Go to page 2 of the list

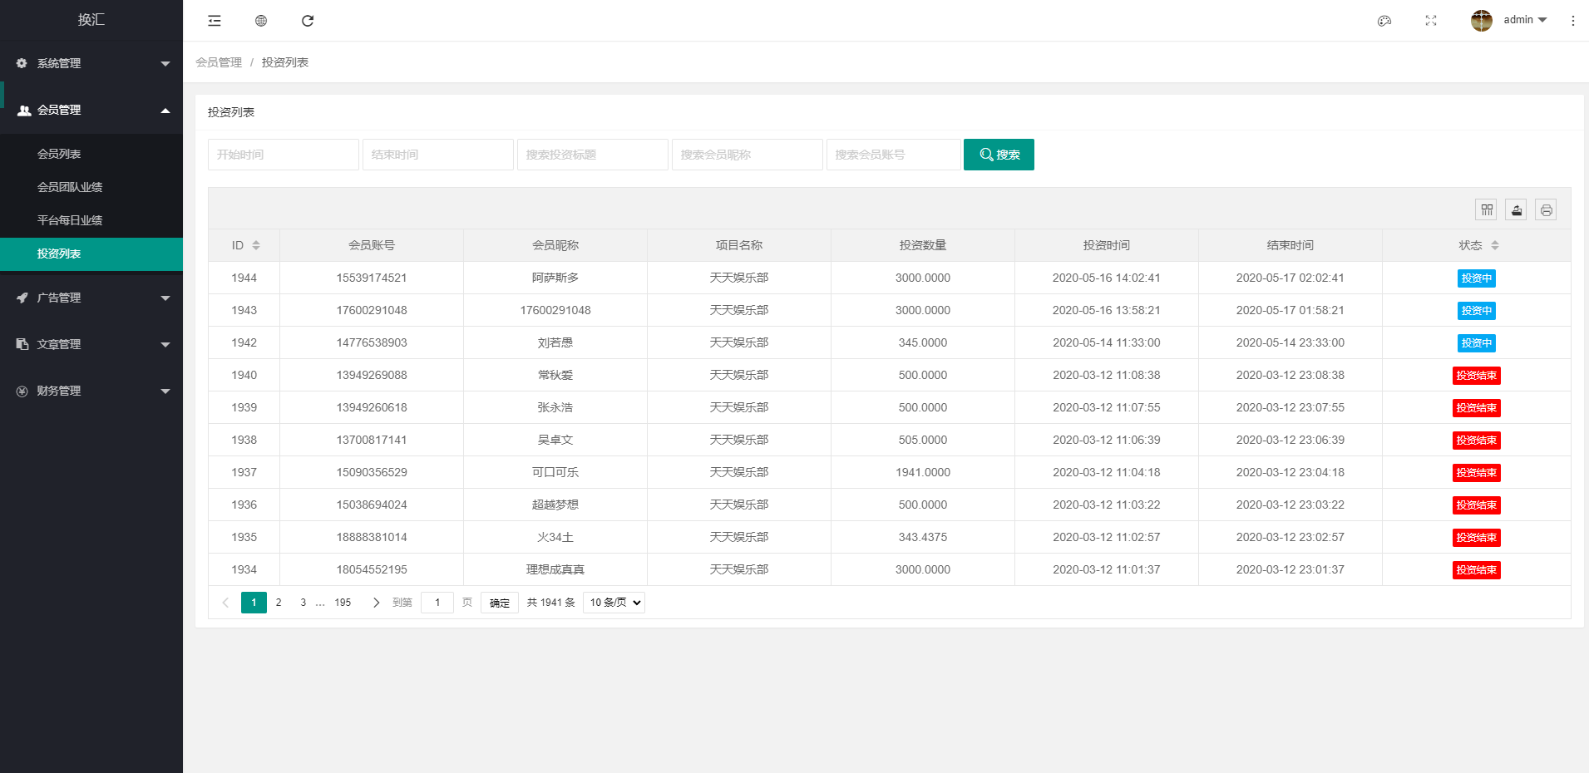coord(279,603)
